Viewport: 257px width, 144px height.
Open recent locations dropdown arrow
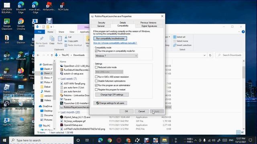(x=48, y=55)
